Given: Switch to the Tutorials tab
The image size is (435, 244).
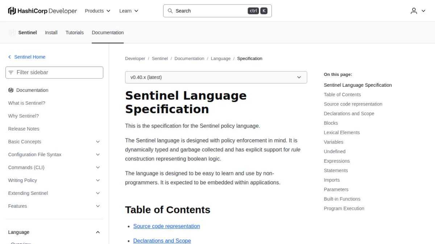Looking at the screenshot, I should tap(75, 33).
